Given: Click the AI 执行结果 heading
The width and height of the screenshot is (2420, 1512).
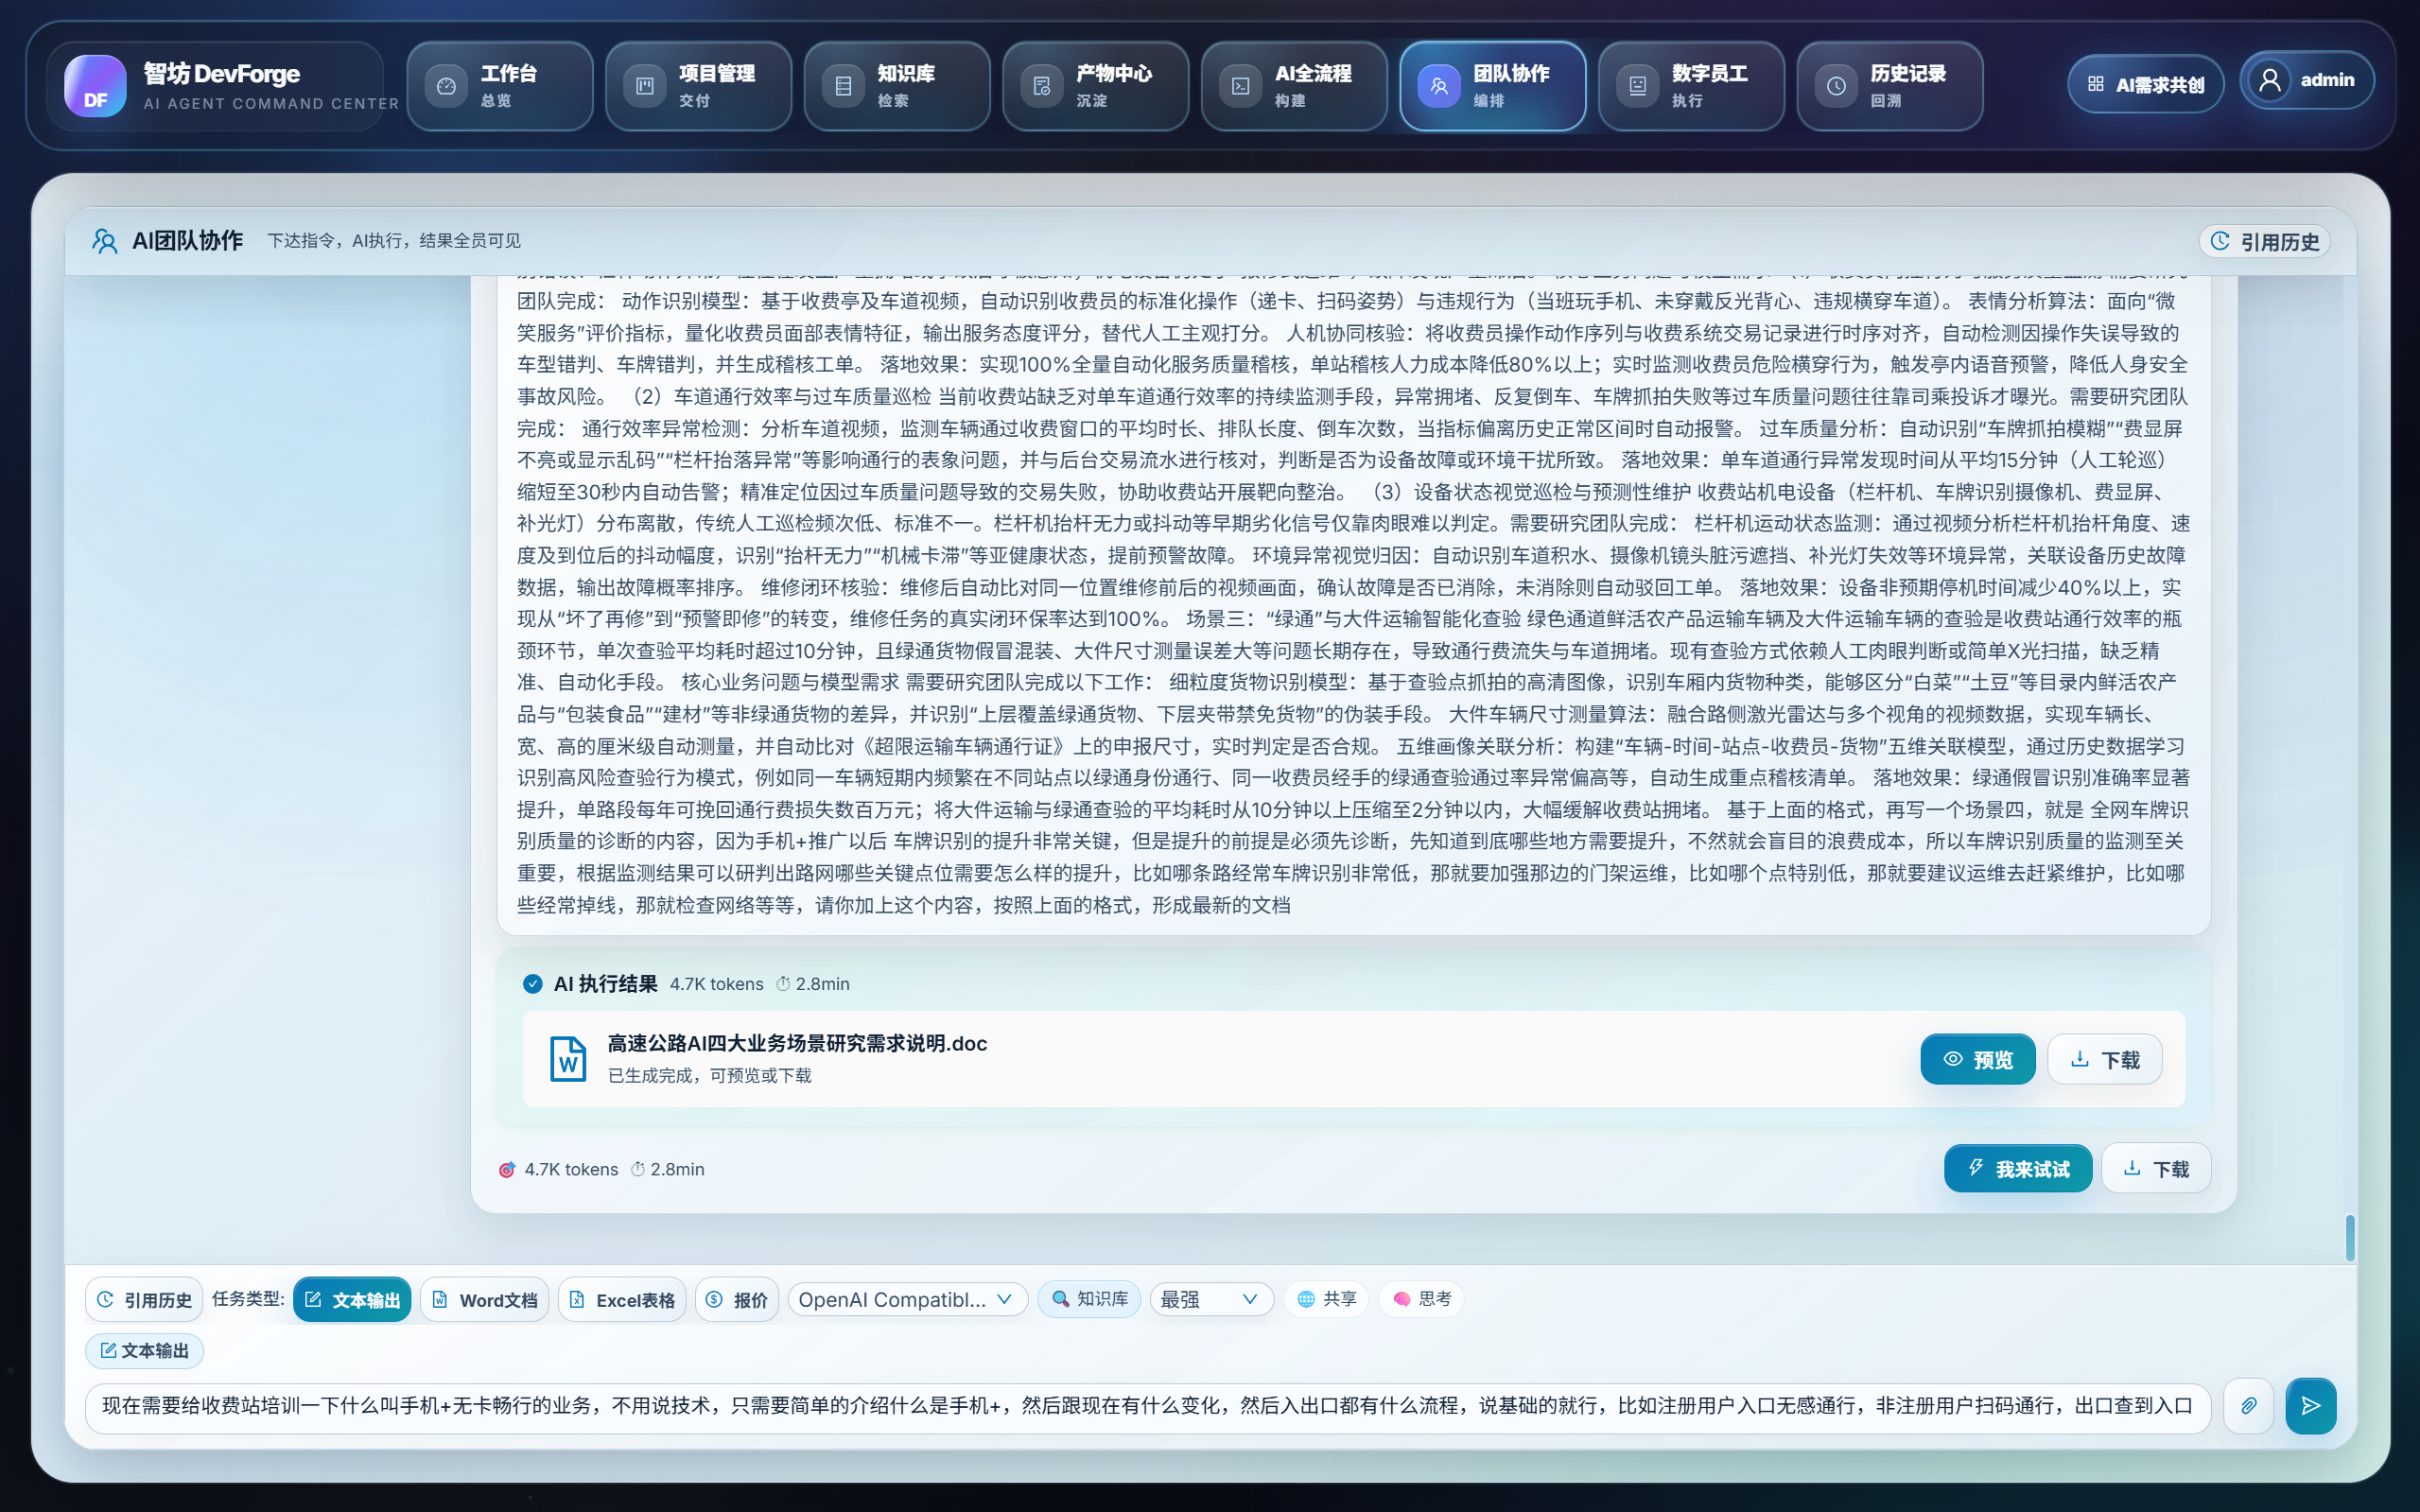Looking at the screenshot, I should pos(606,984).
